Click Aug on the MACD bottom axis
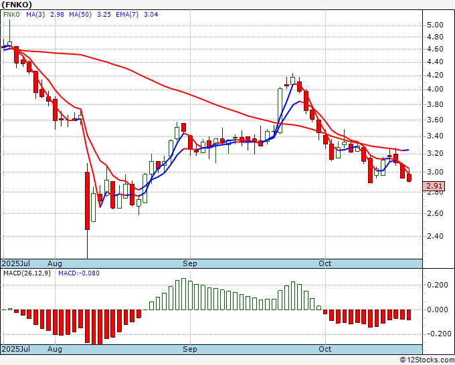Screen dimensions: 455x365 [x=55, y=349]
